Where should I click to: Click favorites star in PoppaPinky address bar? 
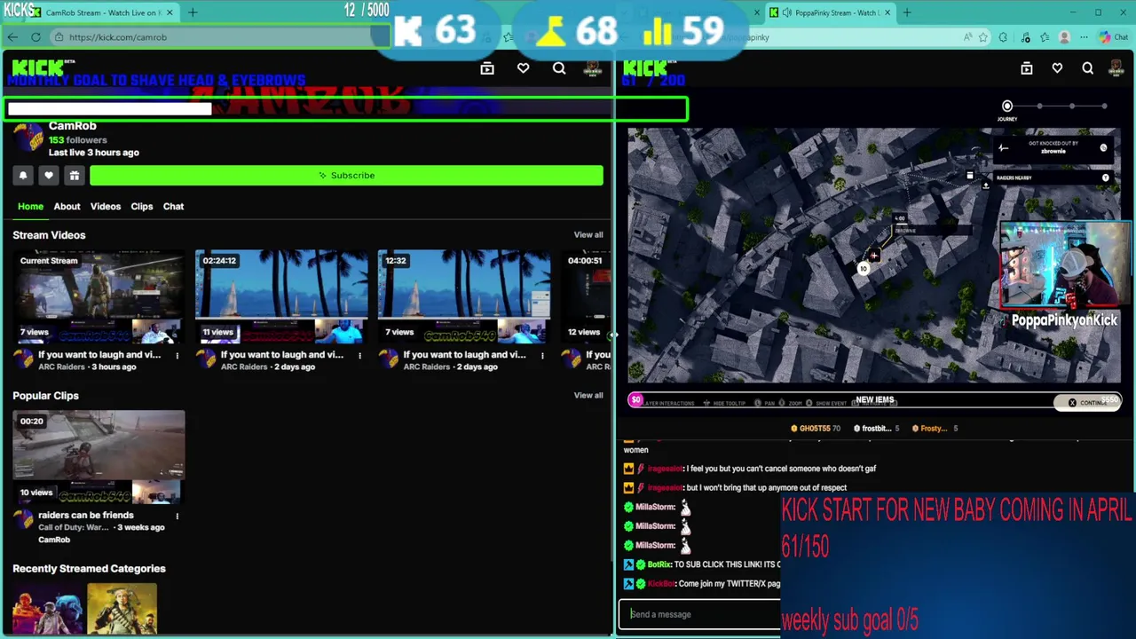[983, 37]
